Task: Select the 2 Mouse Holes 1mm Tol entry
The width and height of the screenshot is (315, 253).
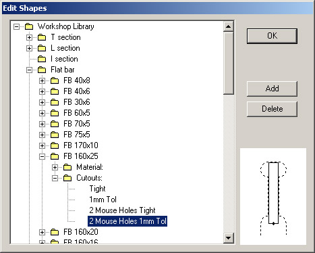Action: pos(127,221)
